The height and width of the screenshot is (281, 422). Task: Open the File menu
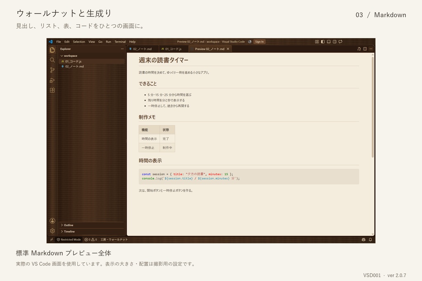(59, 42)
